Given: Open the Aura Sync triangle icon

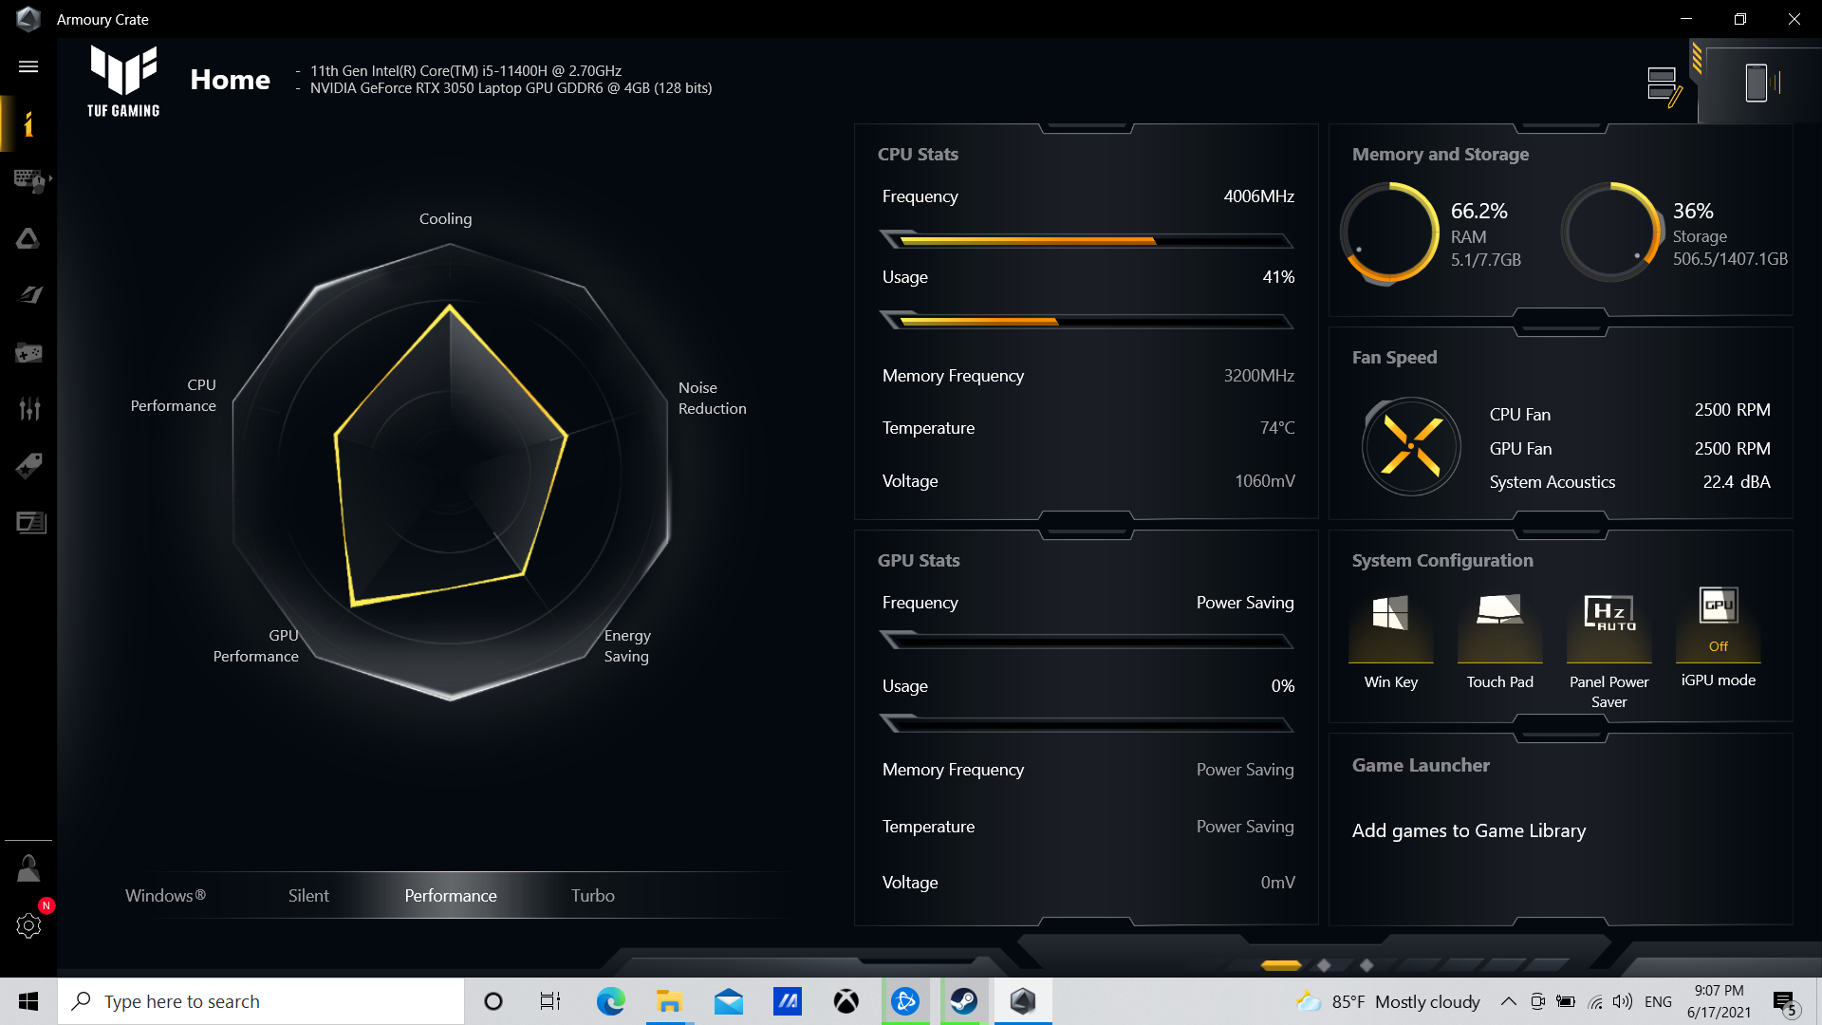Looking at the screenshot, I should click(28, 238).
